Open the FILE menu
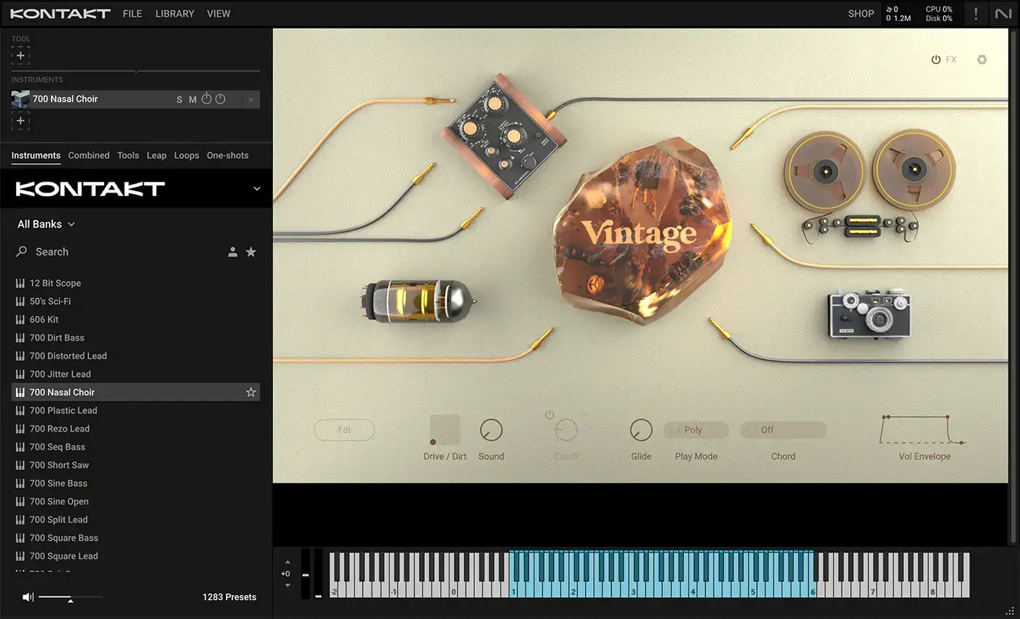This screenshot has width=1020, height=619. (133, 13)
